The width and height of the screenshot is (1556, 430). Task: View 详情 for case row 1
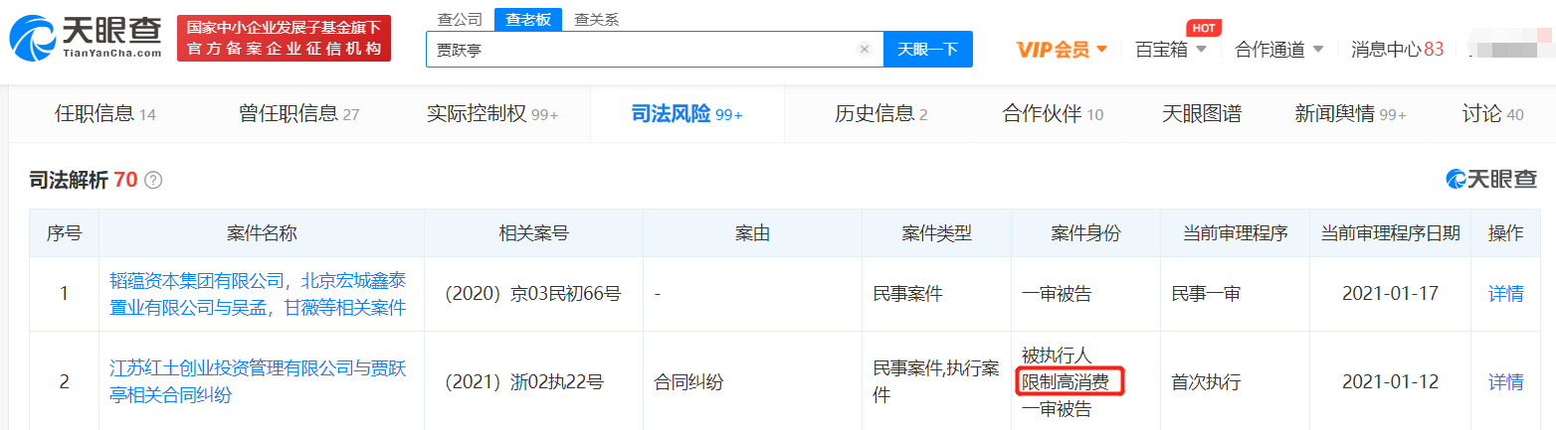point(1505,294)
